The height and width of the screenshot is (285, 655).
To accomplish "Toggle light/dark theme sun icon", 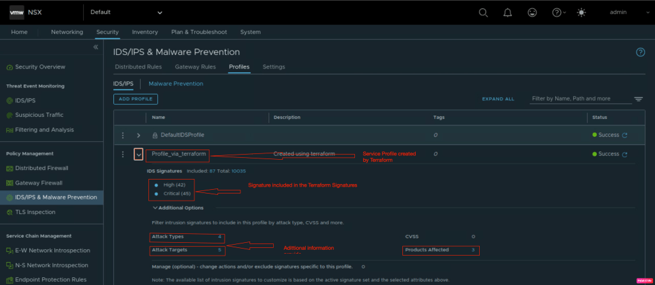I will 581,13.
